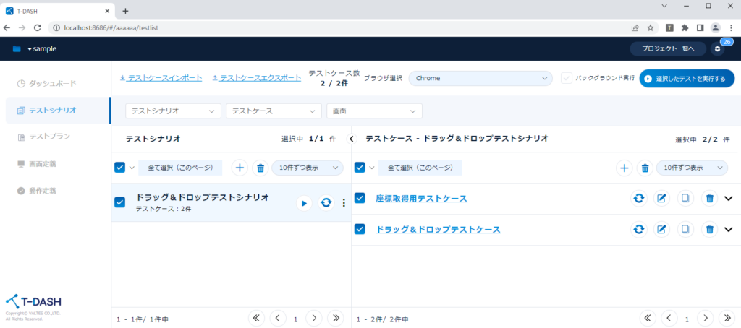Uncheck the 座標取得用テストケース checkbox

pyautogui.click(x=360, y=198)
